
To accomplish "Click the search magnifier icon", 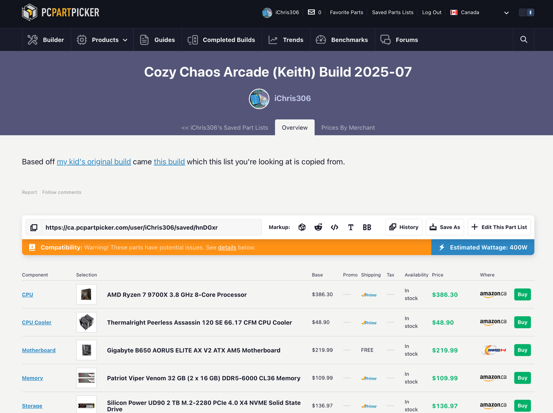I will [524, 40].
